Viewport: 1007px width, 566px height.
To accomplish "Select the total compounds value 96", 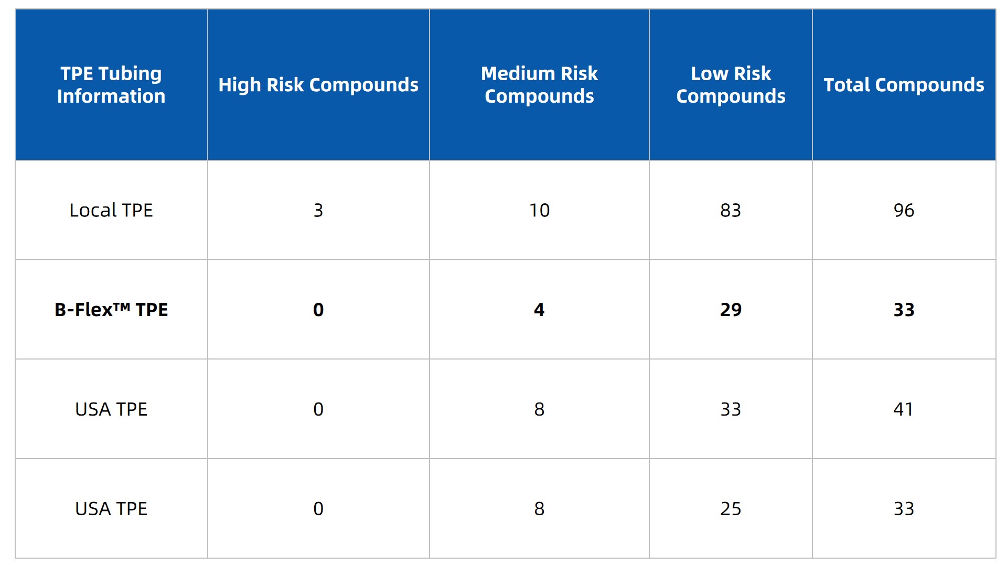I will click(904, 210).
